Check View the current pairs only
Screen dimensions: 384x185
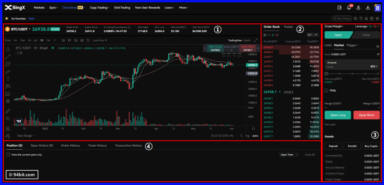tap(8, 155)
